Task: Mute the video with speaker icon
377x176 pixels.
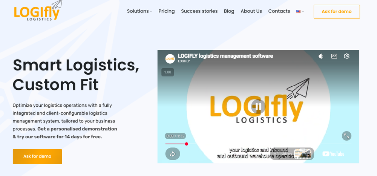Action: [321, 56]
